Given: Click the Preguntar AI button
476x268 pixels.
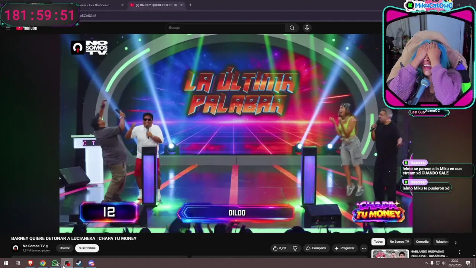Looking at the screenshot, I should coord(344,248).
